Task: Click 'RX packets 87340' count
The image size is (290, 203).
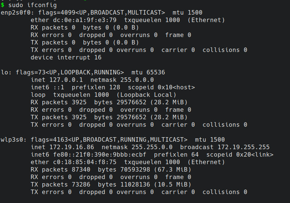Action: pos(61,169)
